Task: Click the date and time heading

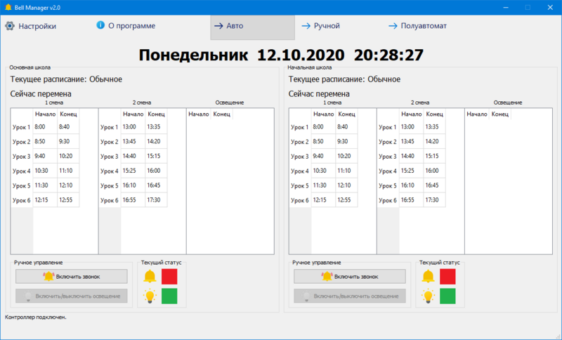Action: 281,55
